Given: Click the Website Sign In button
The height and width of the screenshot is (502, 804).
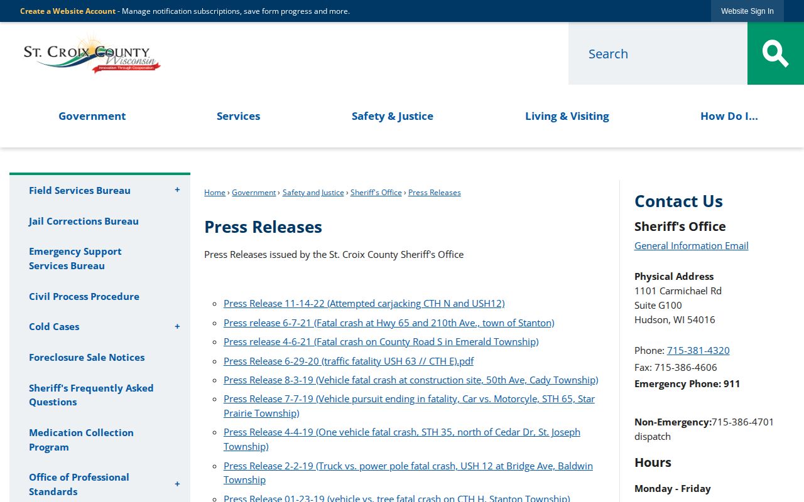Looking at the screenshot, I should click(747, 11).
